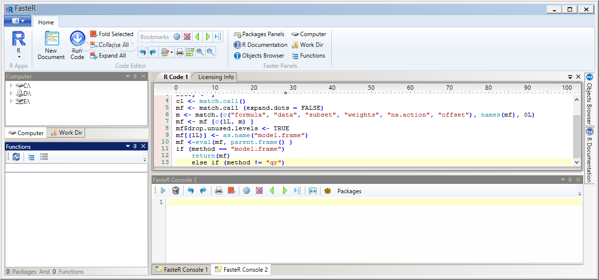Open Computer panel options dropdown arrow

coord(128,77)
